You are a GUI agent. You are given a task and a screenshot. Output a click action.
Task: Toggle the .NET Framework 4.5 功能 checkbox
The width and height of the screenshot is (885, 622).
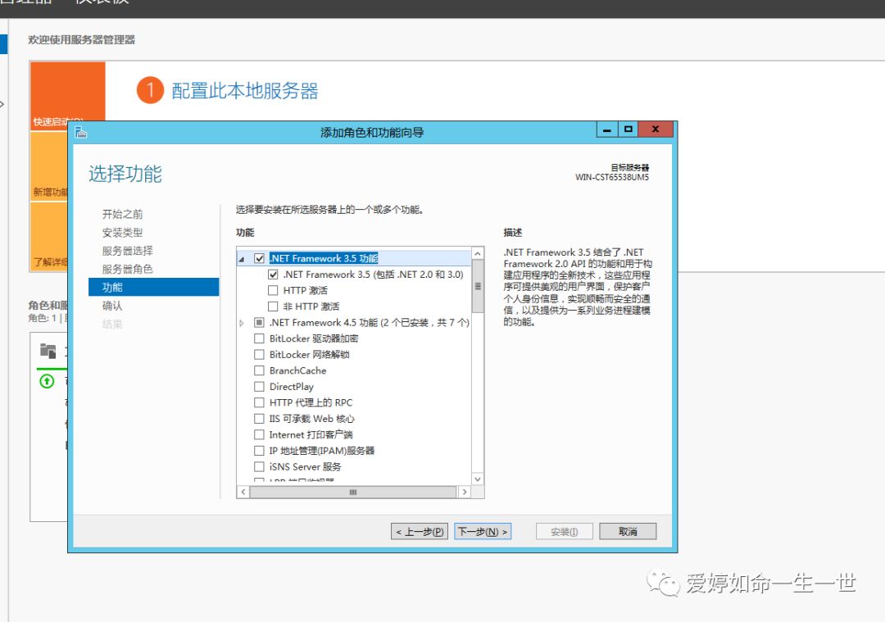pos(259,322)
